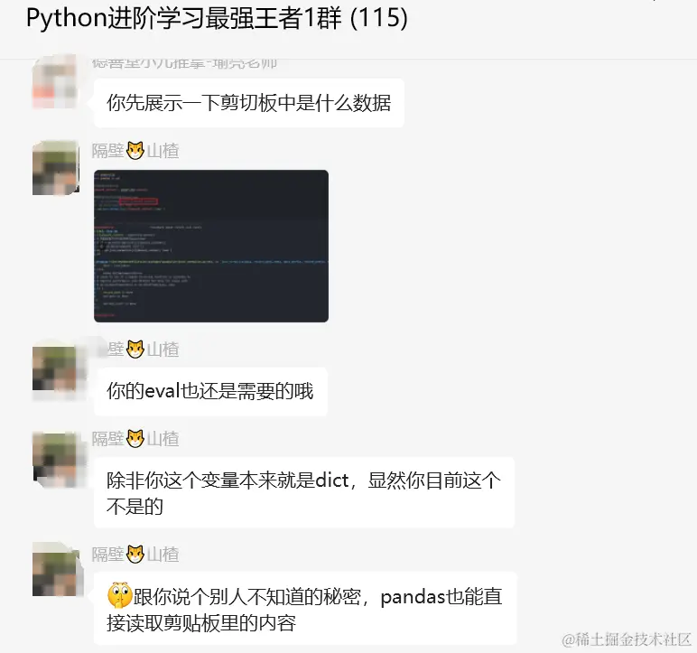Select message bubble 你的eval也还是需要的哦
Viewport: 697px width, 653px height.
tap(210, 391)
